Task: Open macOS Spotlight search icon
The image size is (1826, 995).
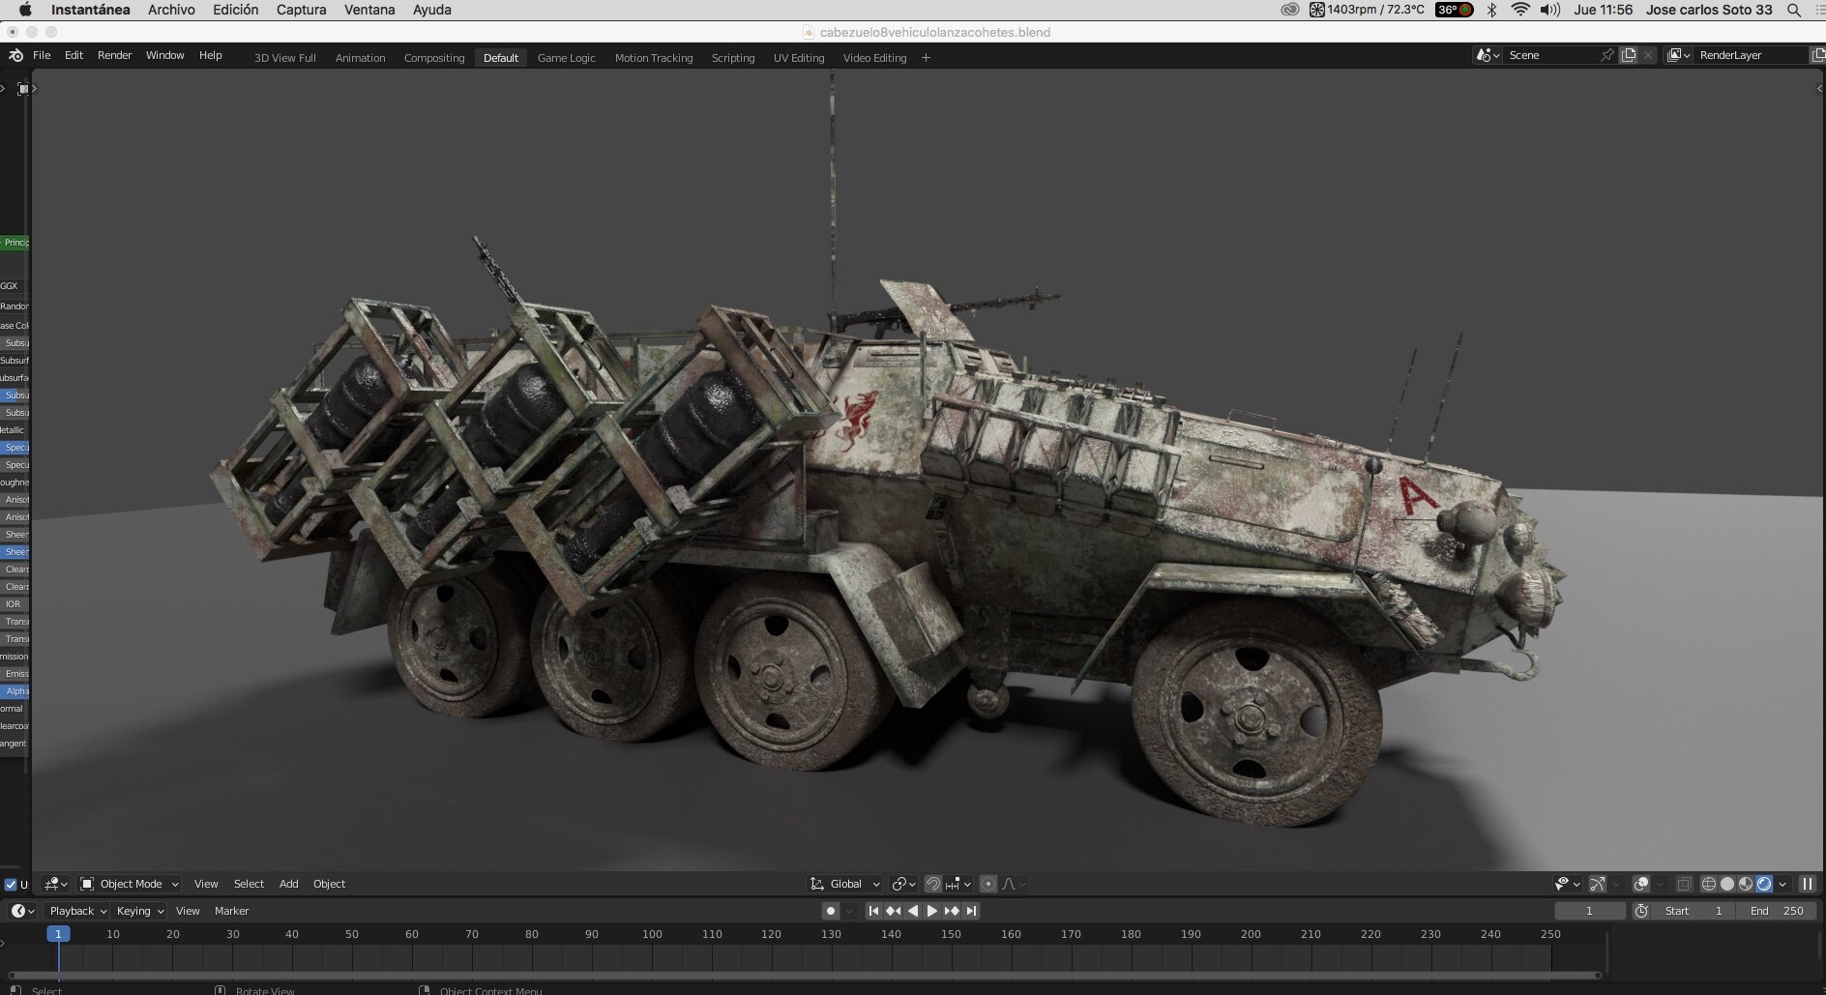Action: pyautogui.click(x=1794, y=10)
